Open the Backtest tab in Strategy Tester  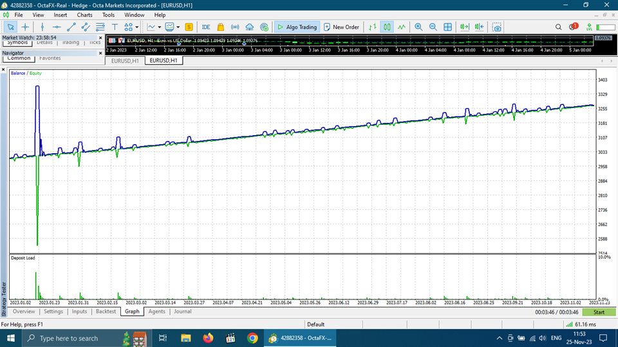[106, 312]
